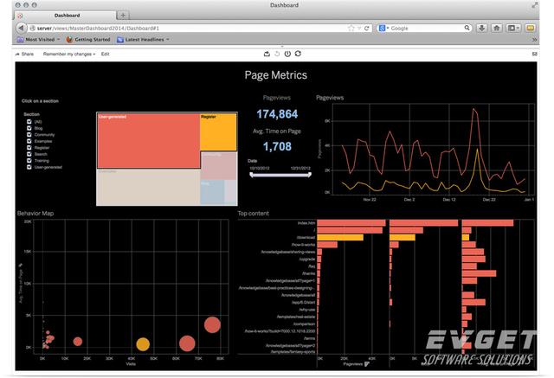Click the Date range slider track

pyautogui.click(x=280, y=175)
